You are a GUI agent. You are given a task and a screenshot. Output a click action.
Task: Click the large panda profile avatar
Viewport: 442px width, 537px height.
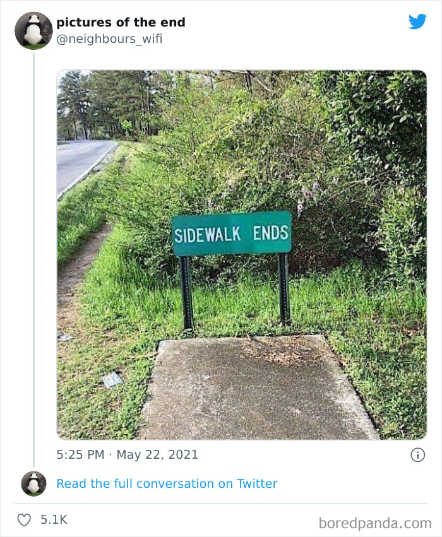click(x=33, y=30)
